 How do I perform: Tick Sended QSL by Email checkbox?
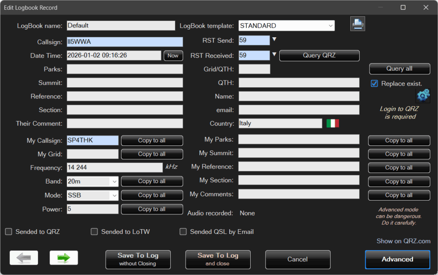pos(183,232)
